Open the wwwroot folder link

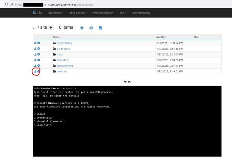[x=62, y=71]
